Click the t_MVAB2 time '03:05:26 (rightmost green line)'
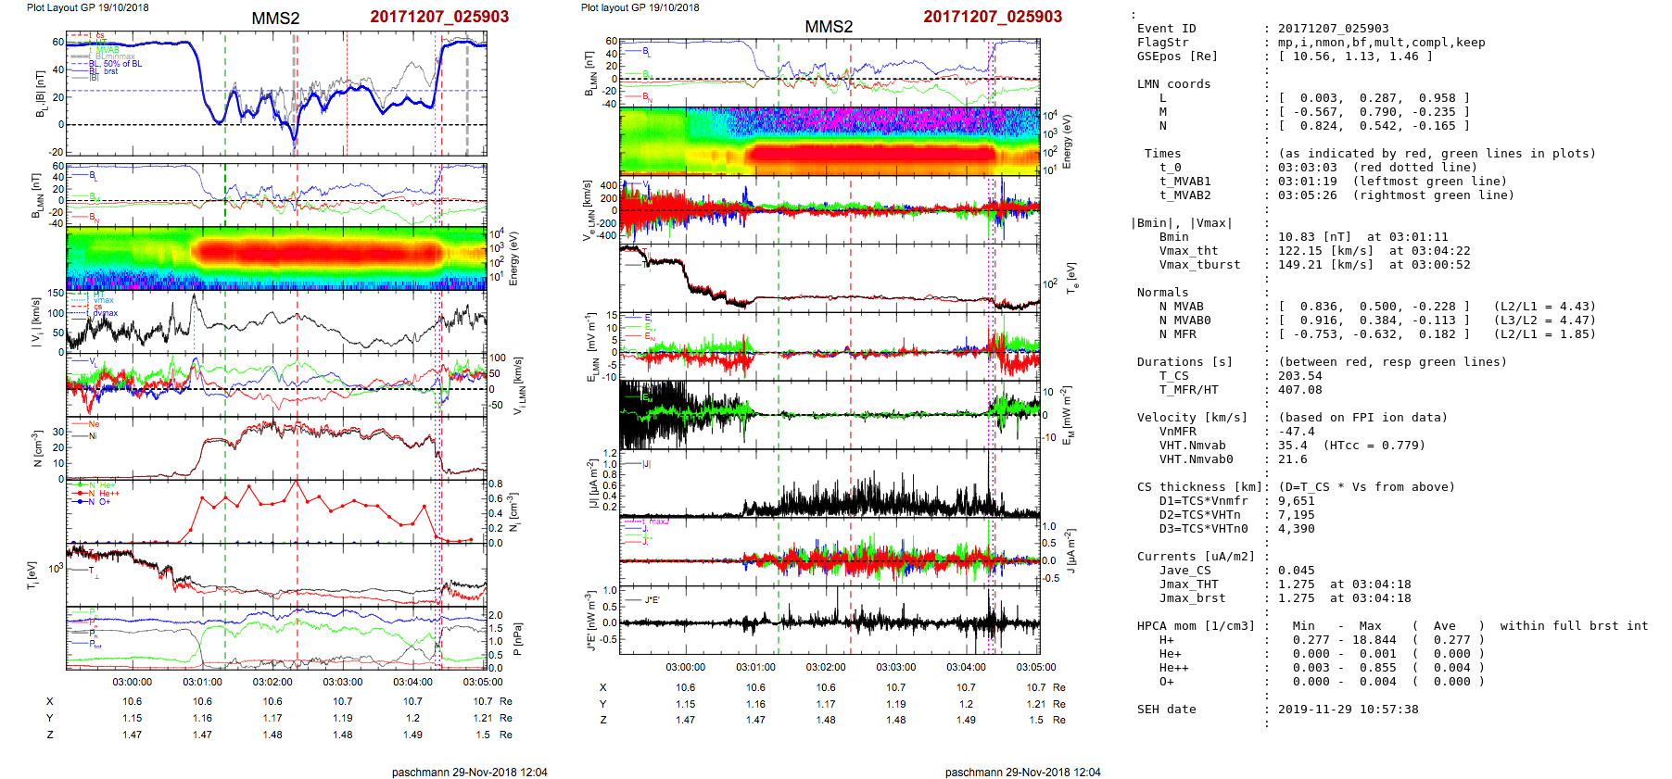Image resolution: width=1672 pixels, height=779 pixels. coord(1397,195)
